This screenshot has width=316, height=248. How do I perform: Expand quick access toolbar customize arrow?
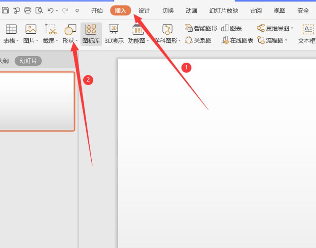click(77, 10)
